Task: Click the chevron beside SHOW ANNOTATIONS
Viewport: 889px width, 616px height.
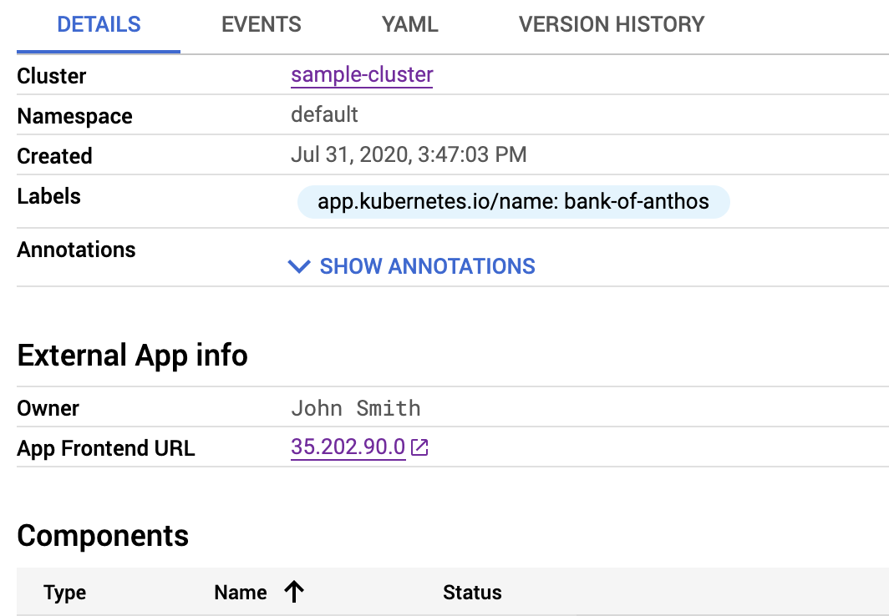Action: tap(298, 266)
